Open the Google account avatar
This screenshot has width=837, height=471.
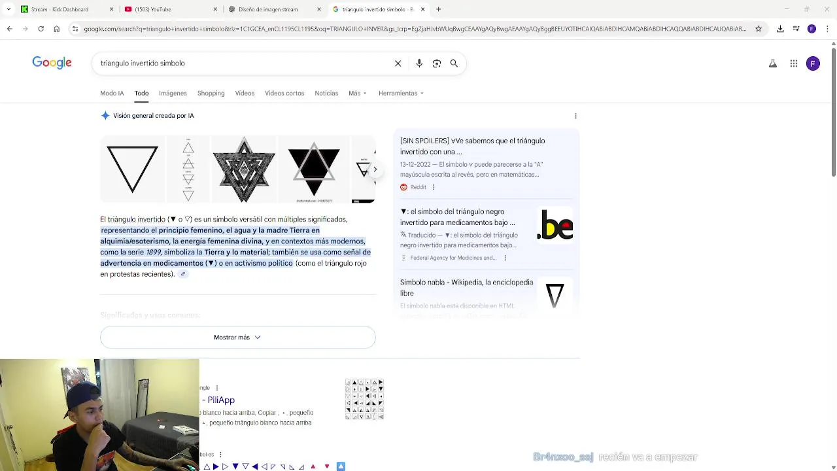pos(813,63)
